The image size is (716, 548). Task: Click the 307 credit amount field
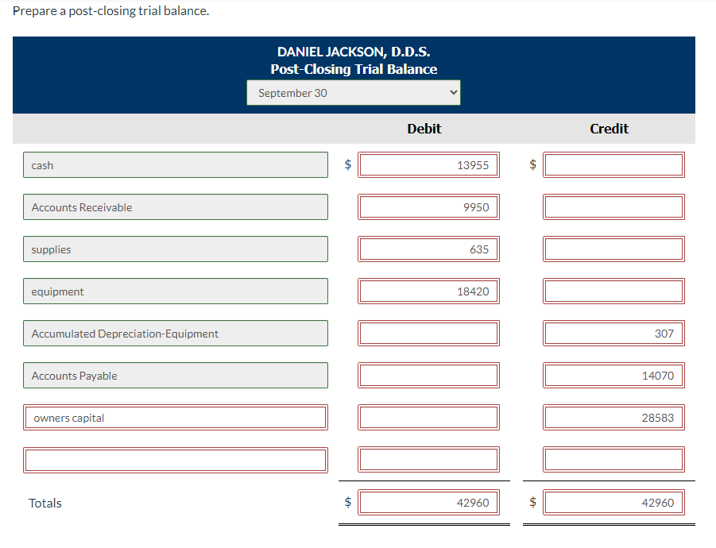613,333
